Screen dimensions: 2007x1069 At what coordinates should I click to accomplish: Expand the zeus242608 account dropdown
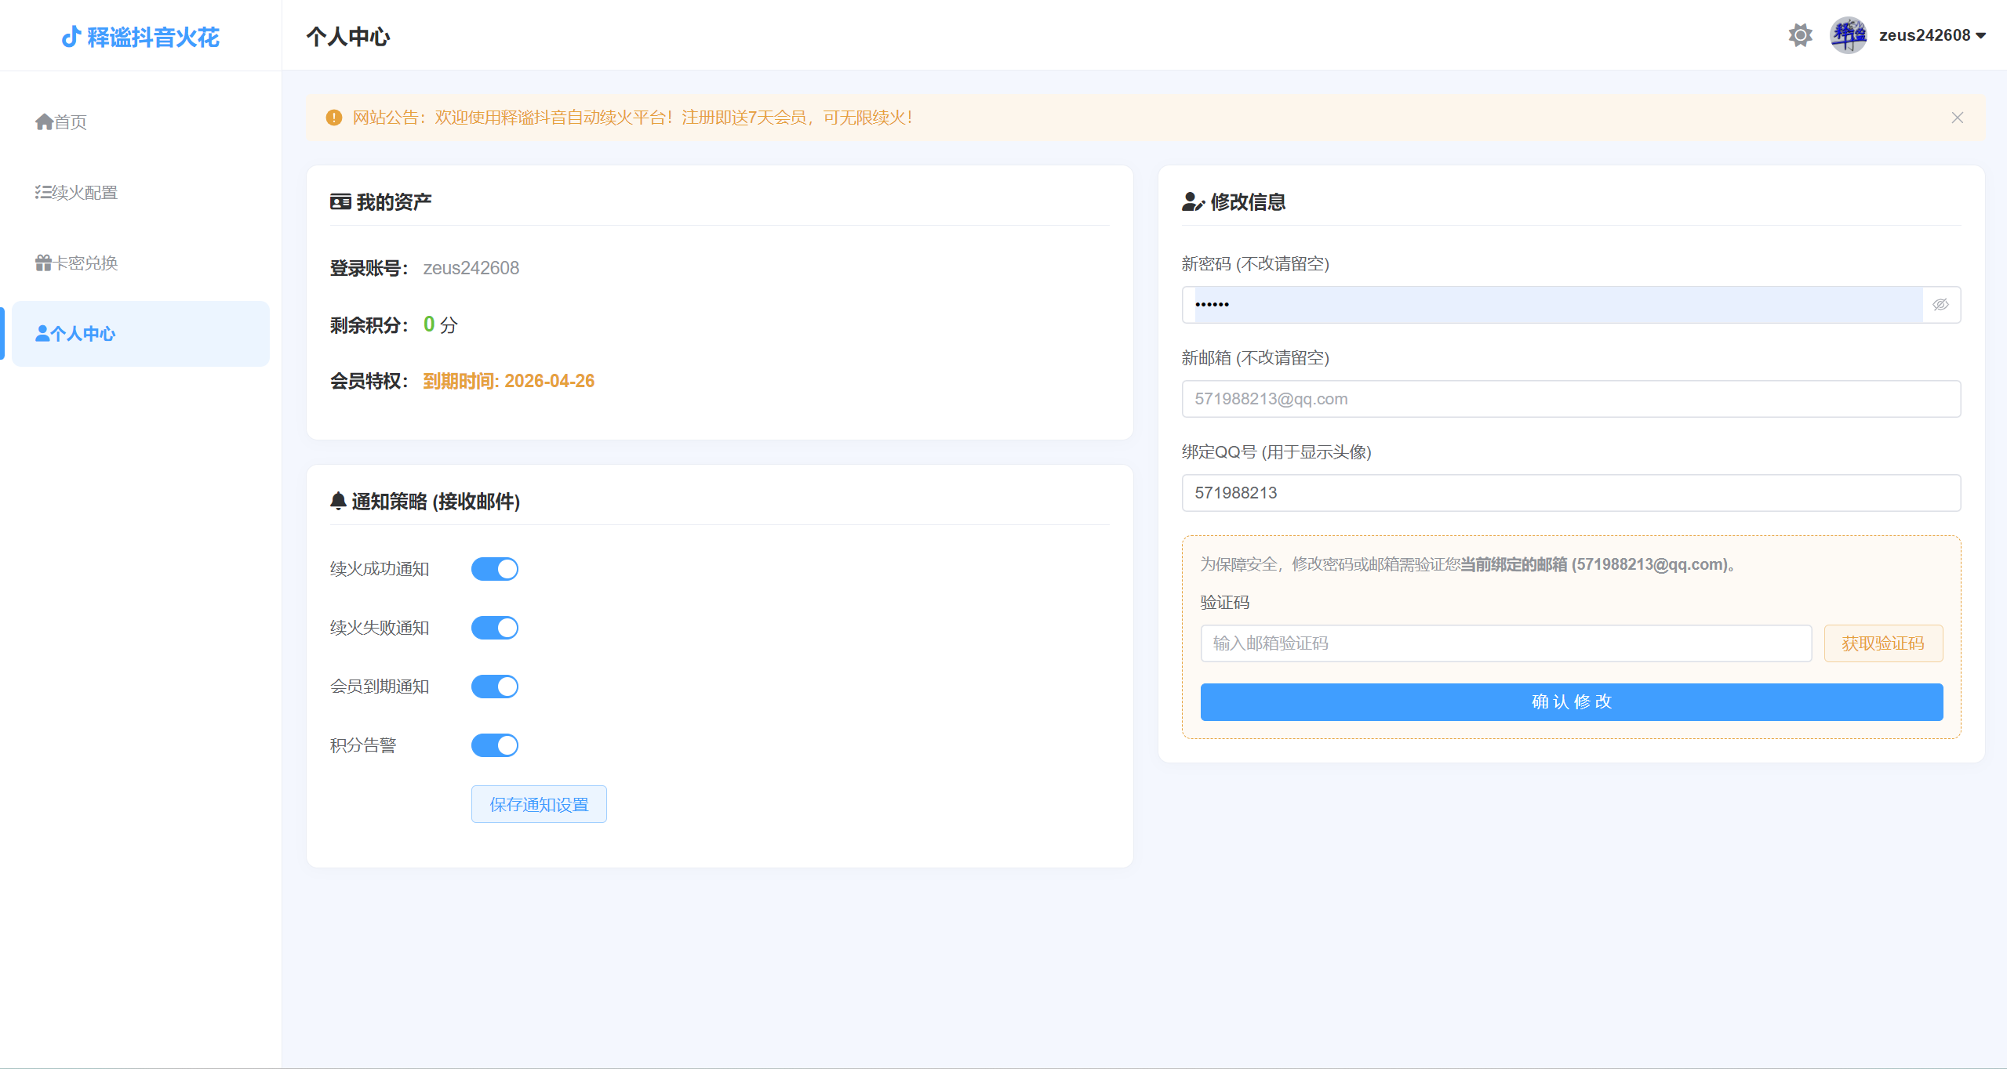tap(1932, 35)
